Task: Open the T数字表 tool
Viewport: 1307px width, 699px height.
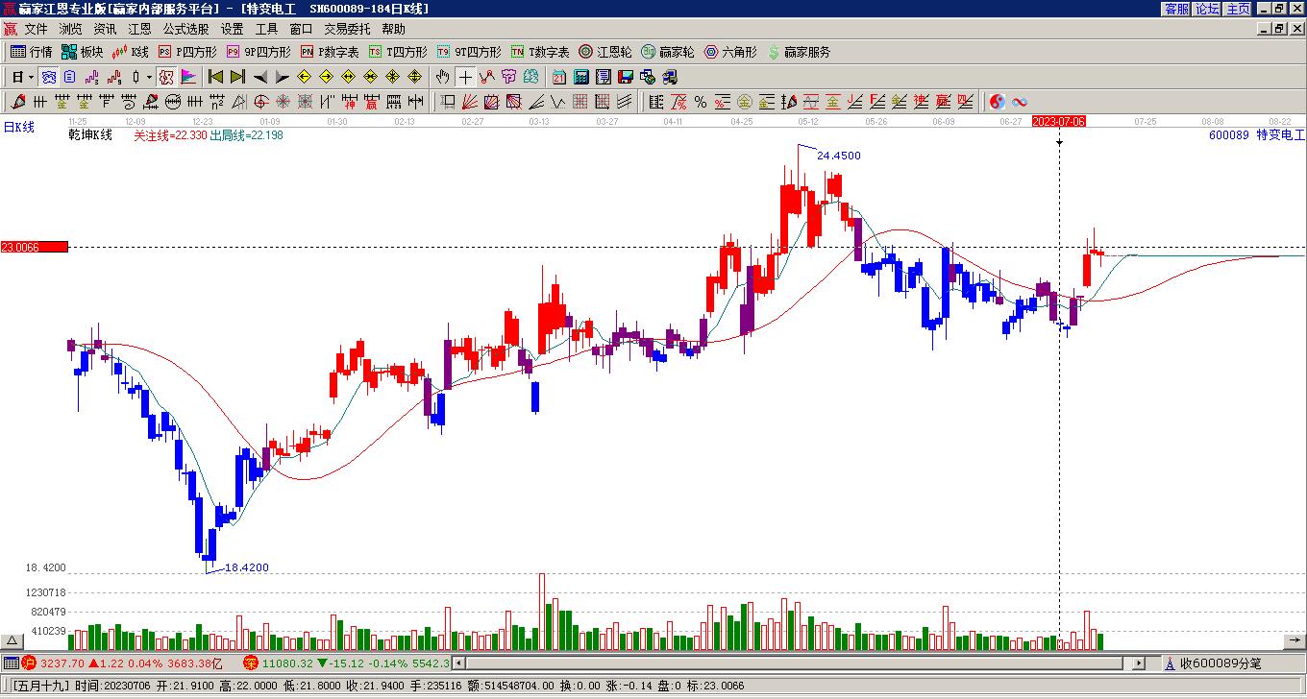Action: (540, 52)
